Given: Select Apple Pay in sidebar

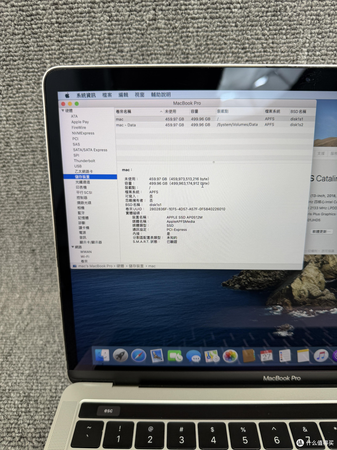Looking at the screenshot, I should (80, 122).
